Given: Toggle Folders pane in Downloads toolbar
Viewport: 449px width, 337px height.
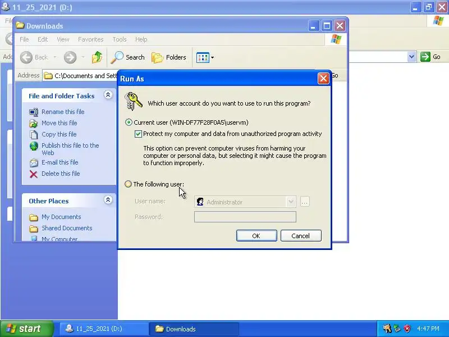Looking at the screenshot, I should 169,57.
